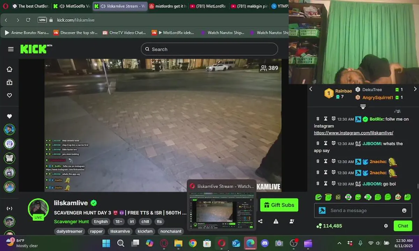Open 'OmeTV Video Chat...' bookmark

coord(124,32)
